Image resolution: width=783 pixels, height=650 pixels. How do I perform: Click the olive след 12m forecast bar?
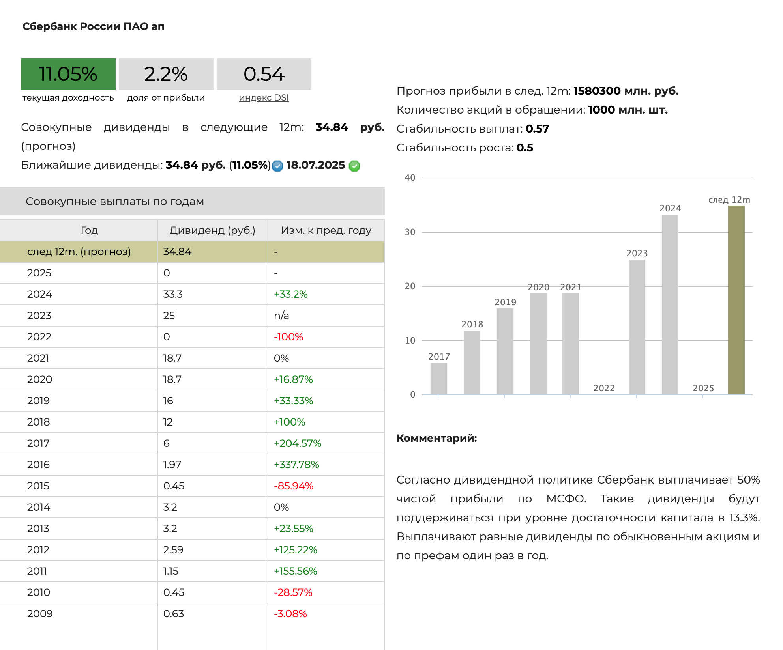tap(736, 300)
